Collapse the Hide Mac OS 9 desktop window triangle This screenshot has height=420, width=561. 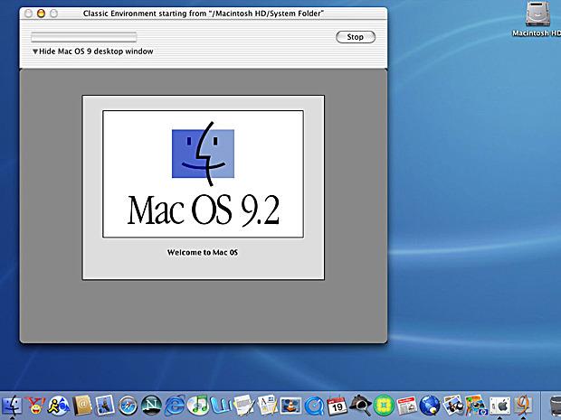(x=35, y=51)
